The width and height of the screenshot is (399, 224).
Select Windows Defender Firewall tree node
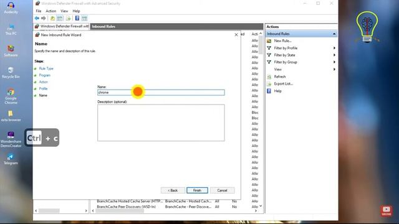61,26
